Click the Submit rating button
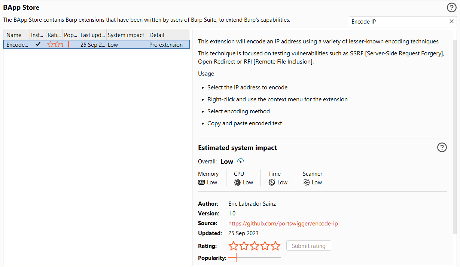460x267 pixels. coord(309,246)
